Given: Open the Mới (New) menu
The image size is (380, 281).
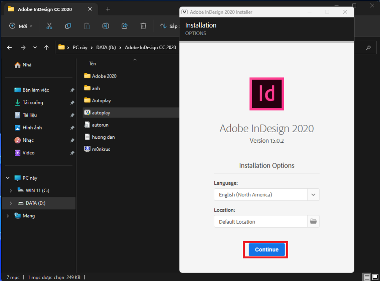Looking at the screenshot, I should click(x=21, y=26).
